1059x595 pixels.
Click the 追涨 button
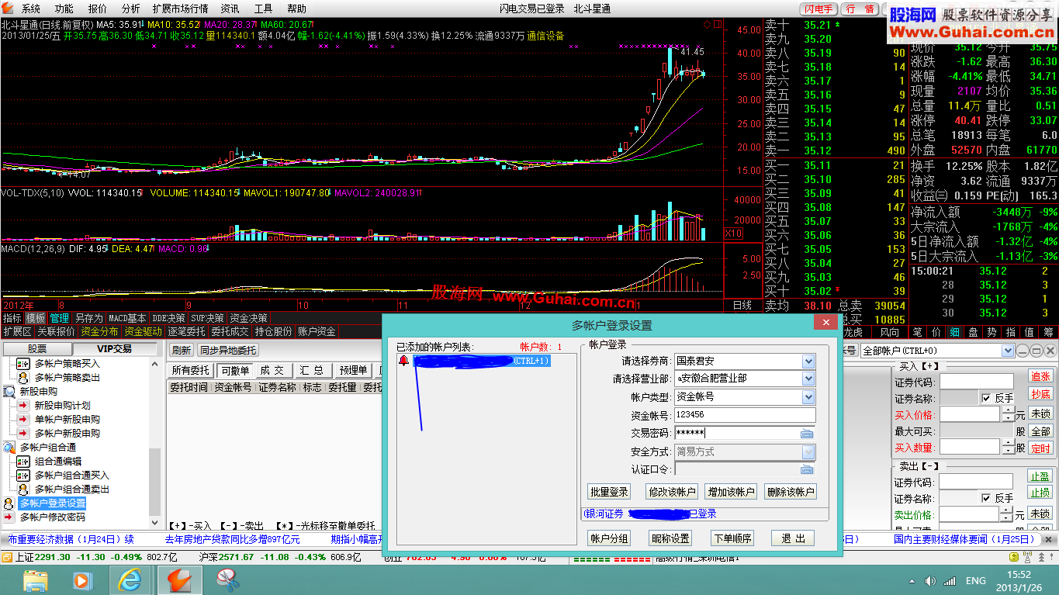click(x=1040, y=376)
